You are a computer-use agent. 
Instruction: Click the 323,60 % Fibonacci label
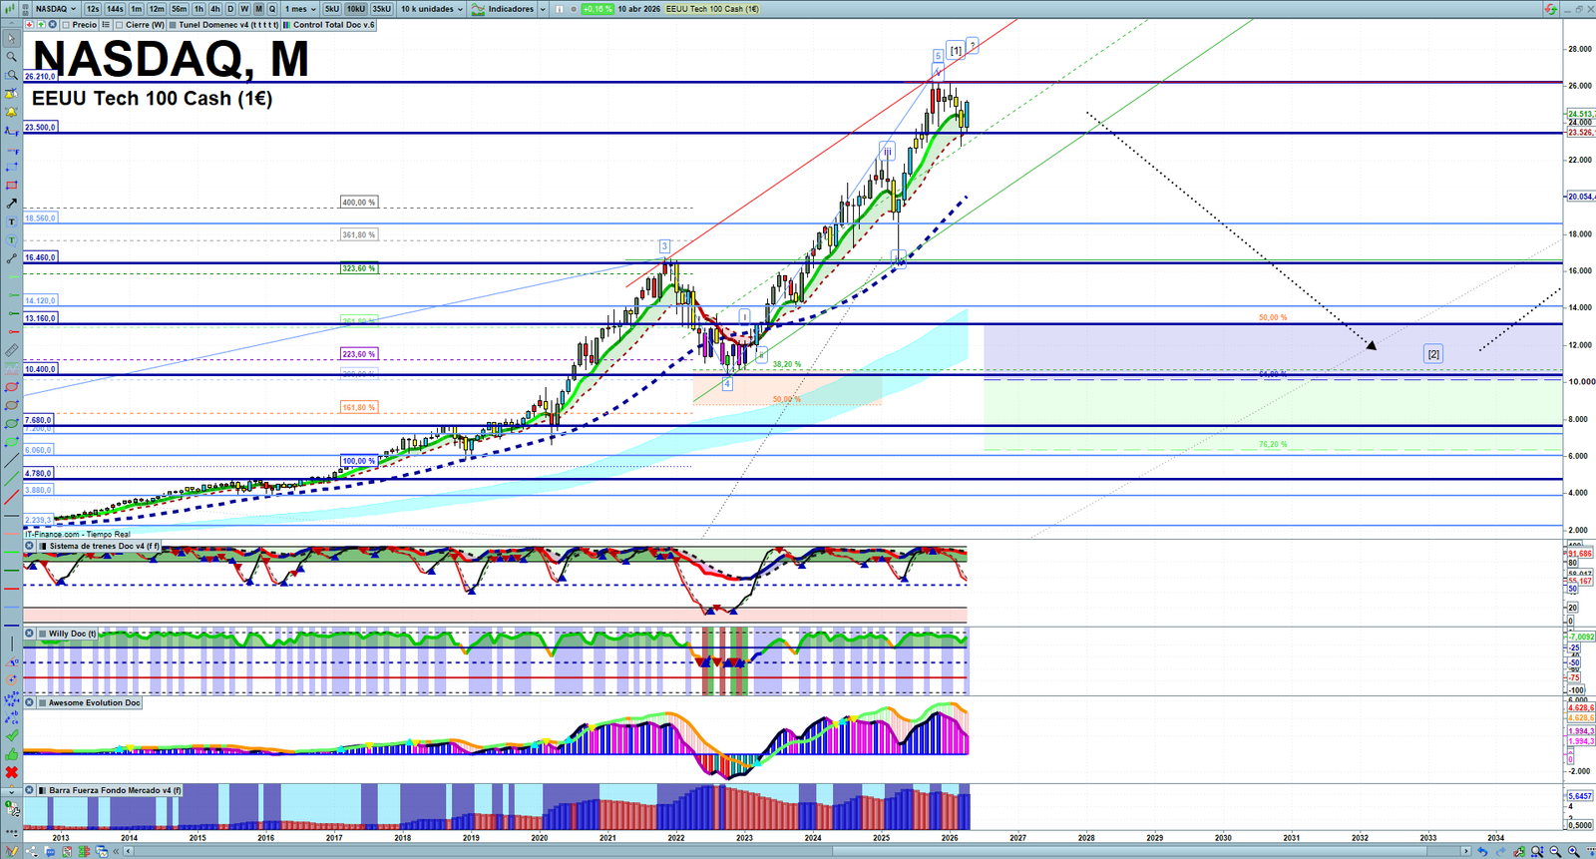[359, 268]
